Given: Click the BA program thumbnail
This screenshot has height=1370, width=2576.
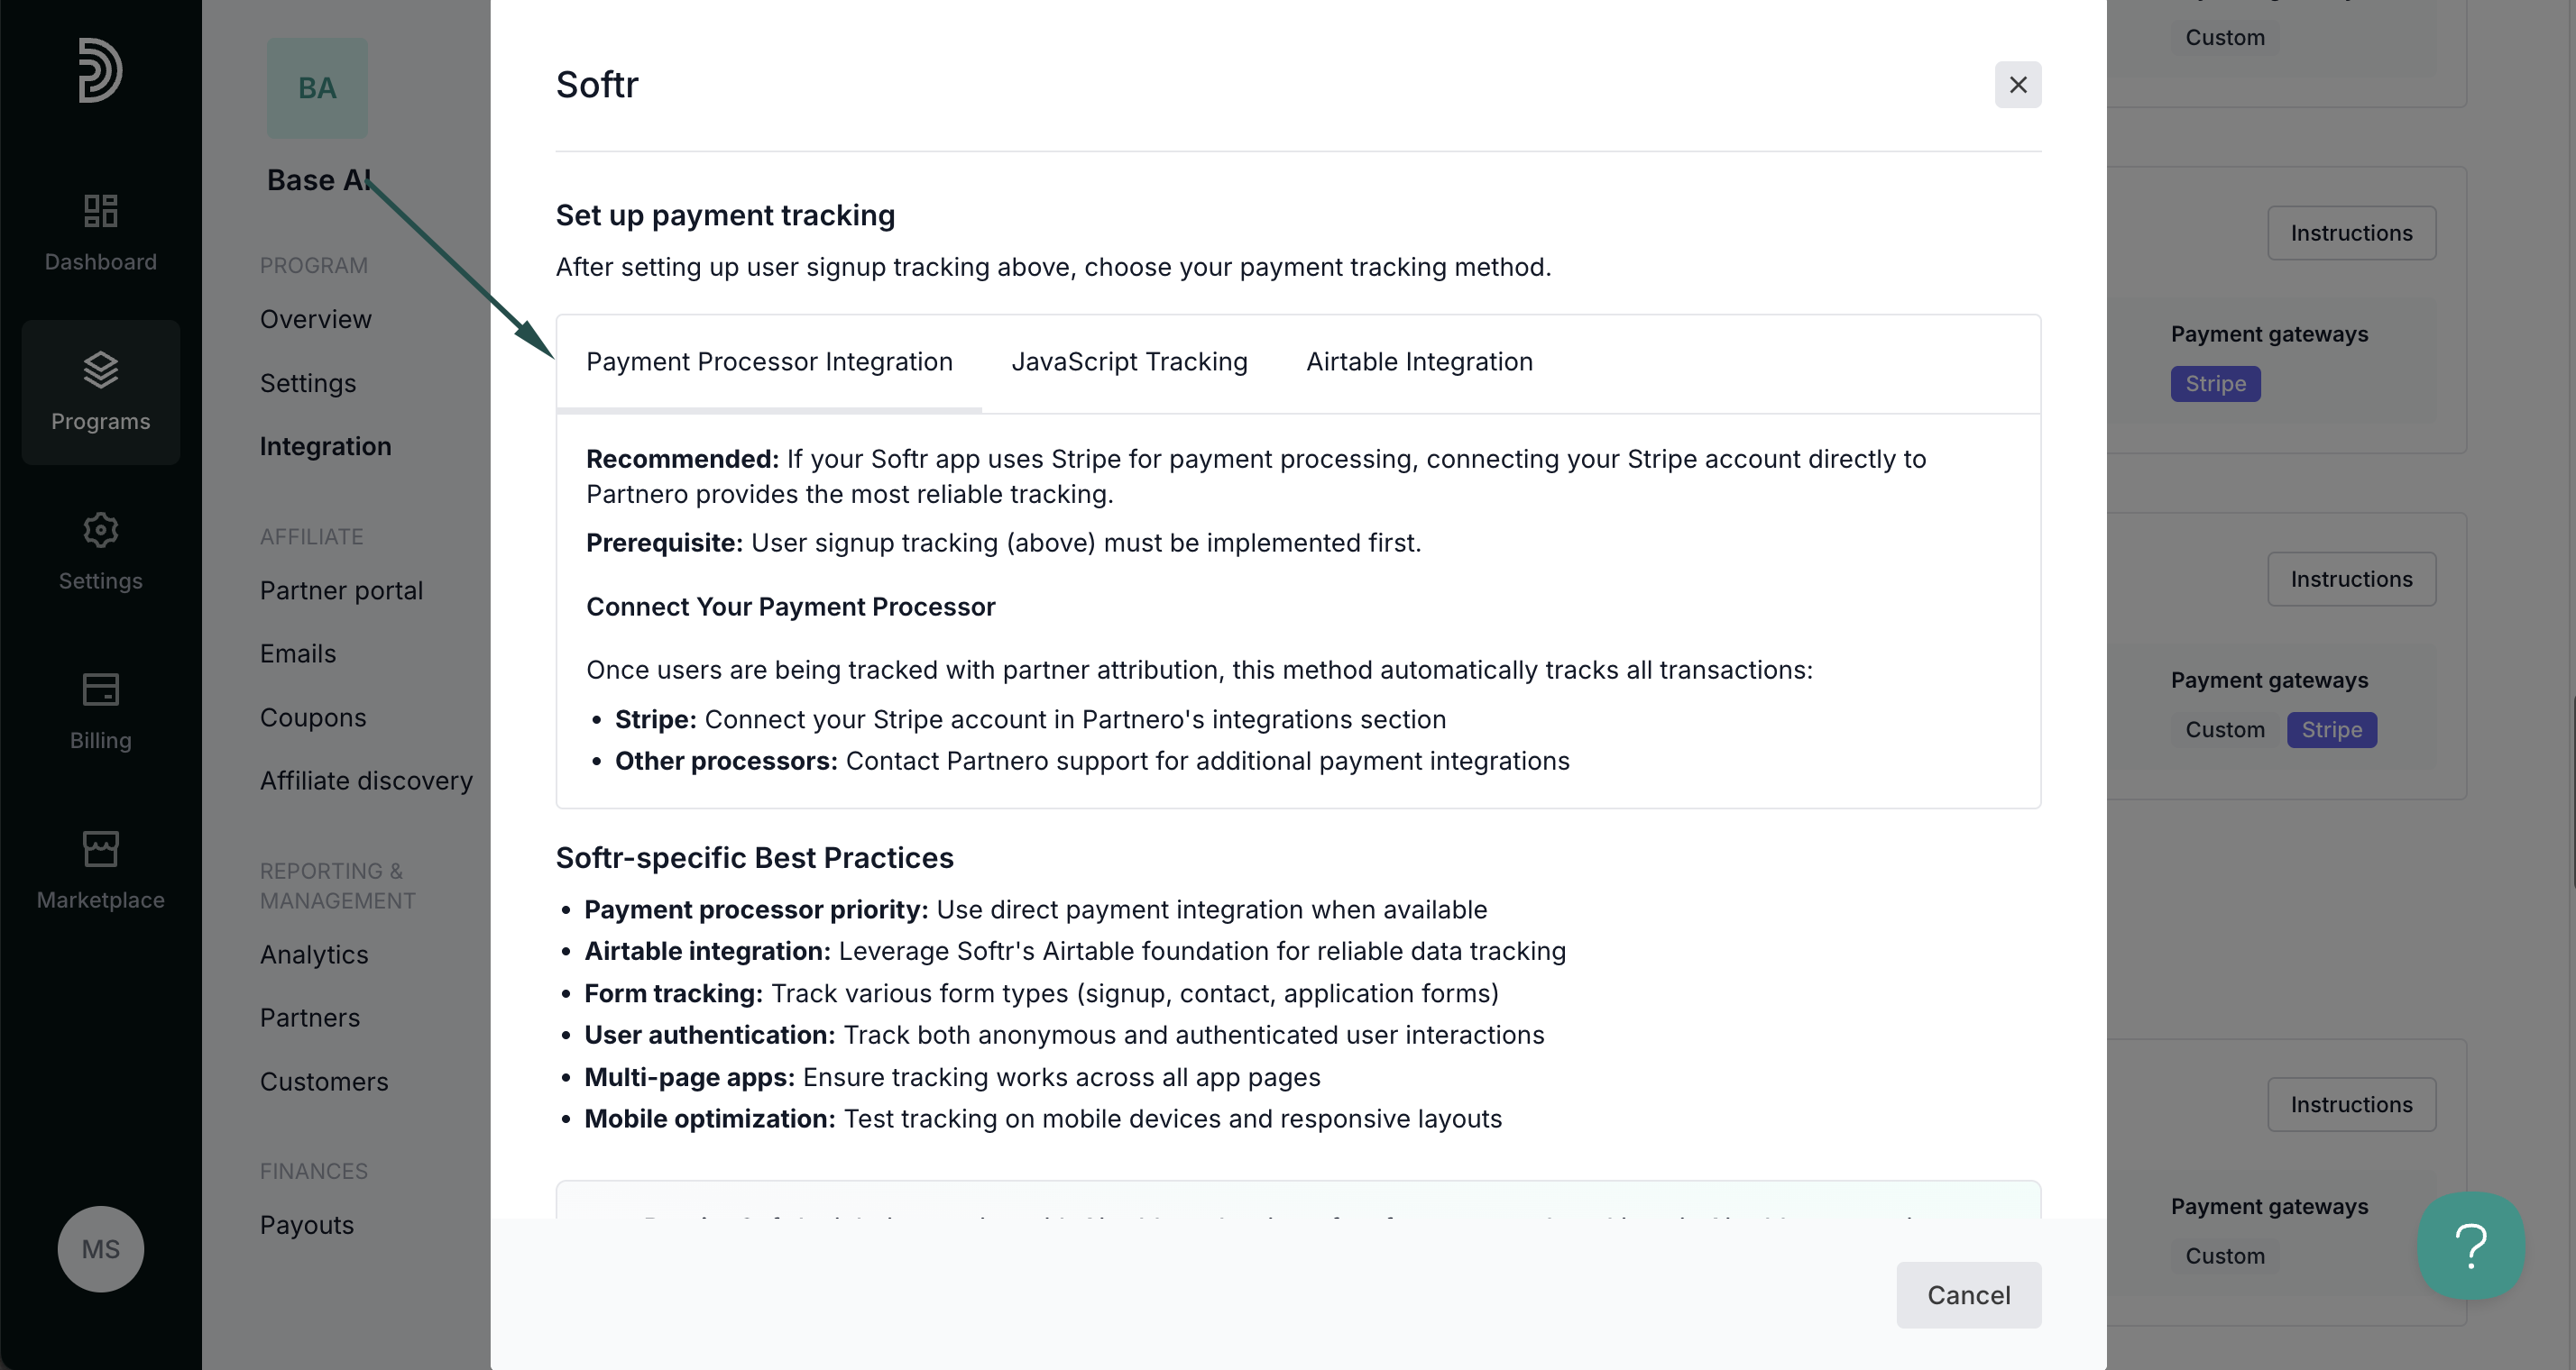Looking at the screenshot, I should coord(317,88).
